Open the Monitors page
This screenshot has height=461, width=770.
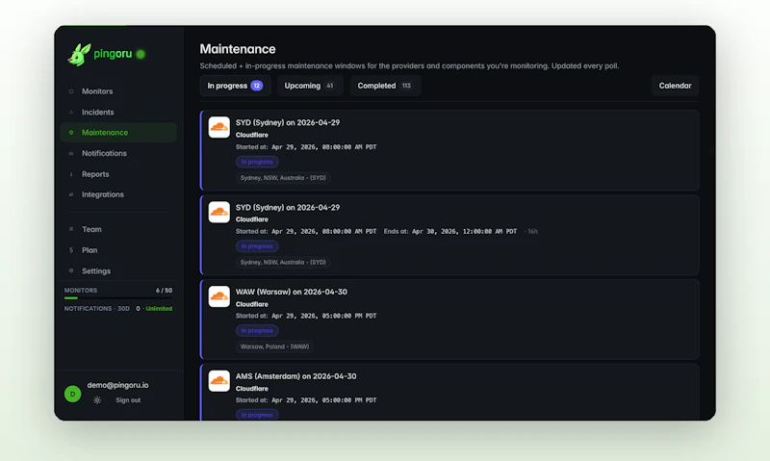click(x=117, y=91)
